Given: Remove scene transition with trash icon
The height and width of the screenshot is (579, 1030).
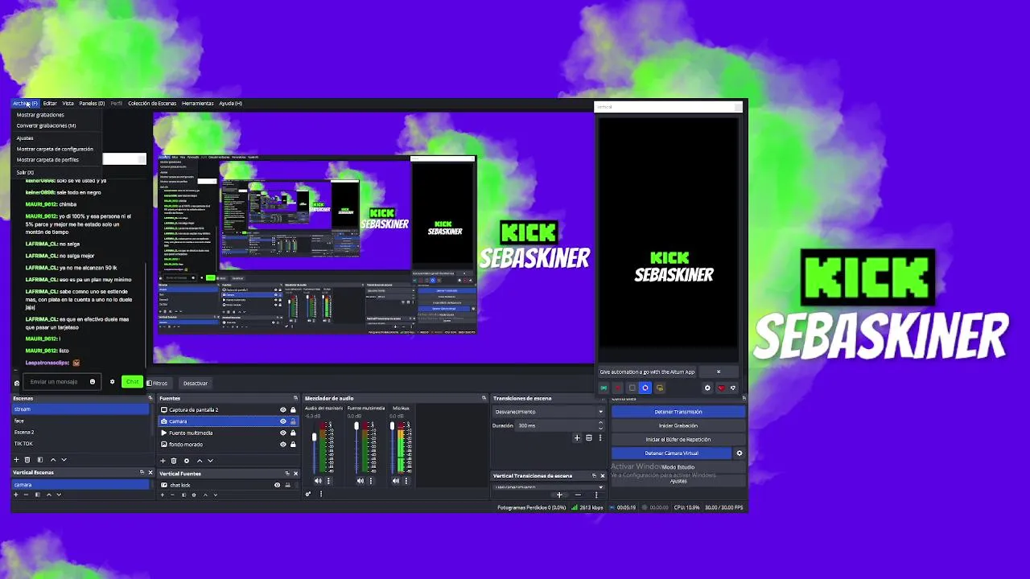Looking at the screenshot, I should tap(589, 437).
